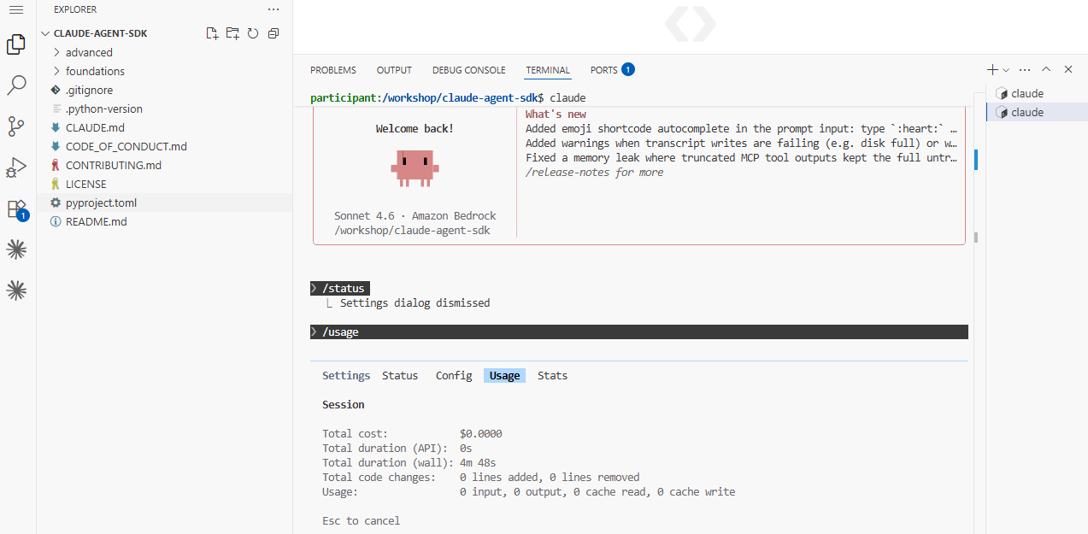Viewport: 1088px width, 534px height.
Task: Open the README.md file
Action: coord(164,221)
